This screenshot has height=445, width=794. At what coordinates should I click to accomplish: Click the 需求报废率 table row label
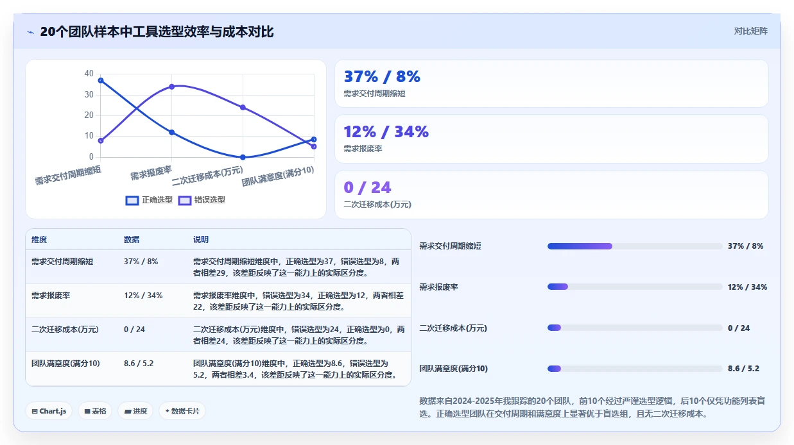[x=51, y=296]
